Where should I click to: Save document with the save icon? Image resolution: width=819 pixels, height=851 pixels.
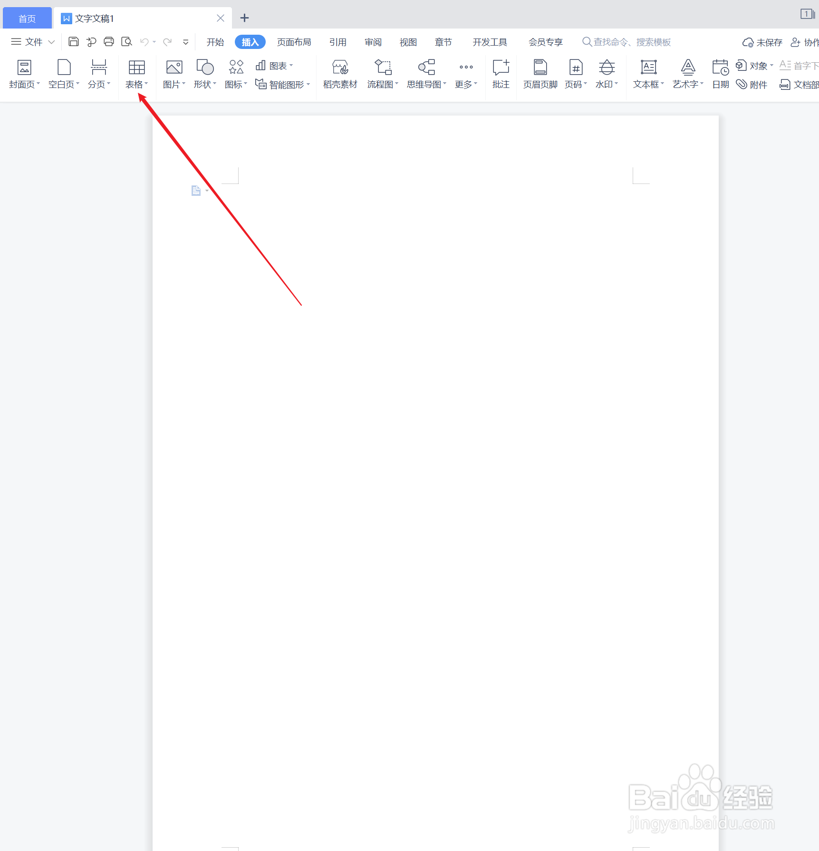coord(73,42)
